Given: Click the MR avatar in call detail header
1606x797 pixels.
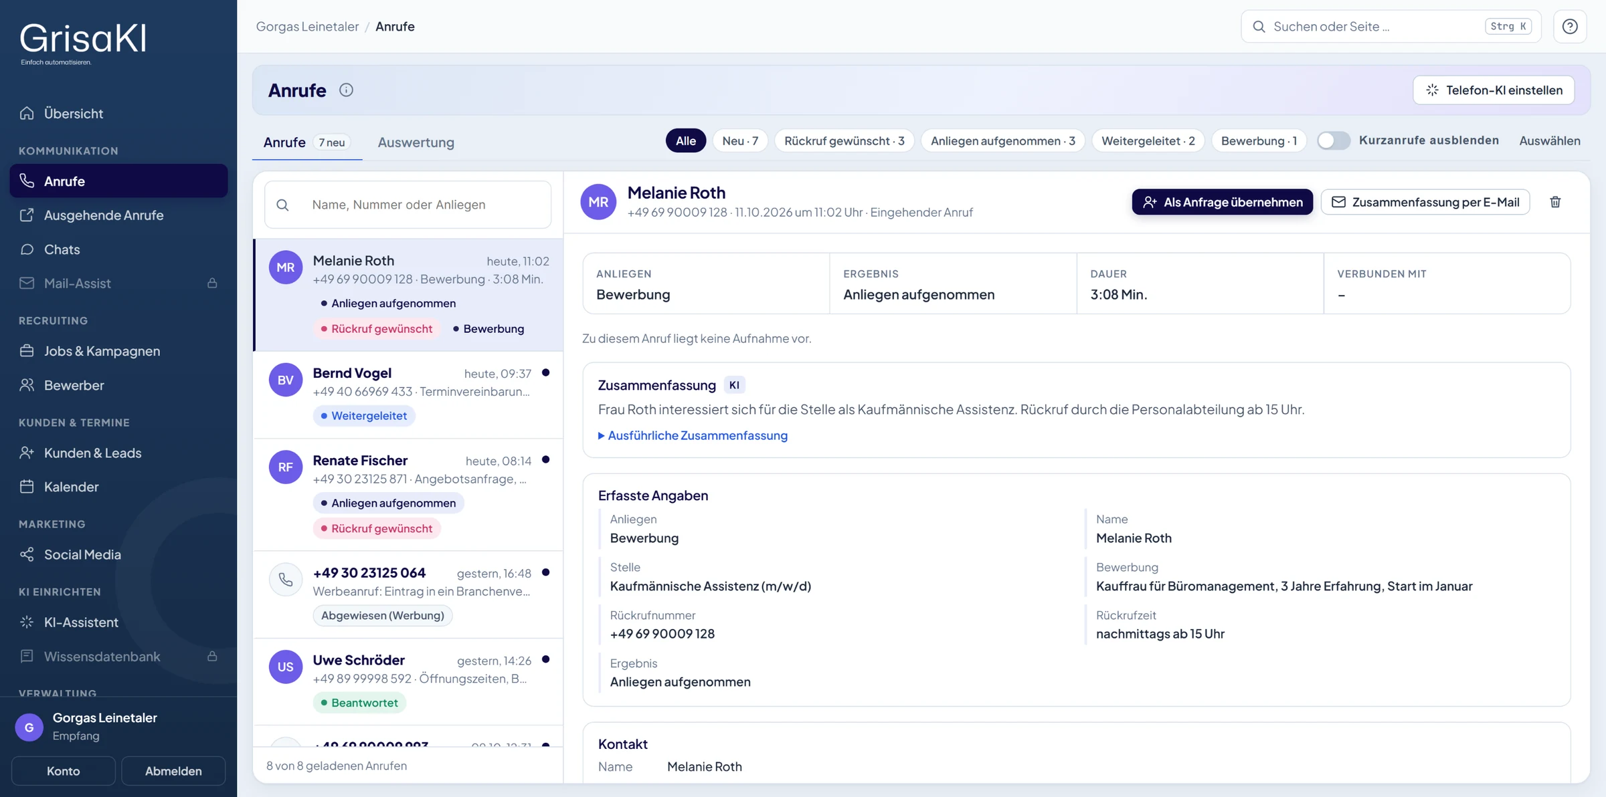Looking at the screenshot, I should (x=598, y=202).
